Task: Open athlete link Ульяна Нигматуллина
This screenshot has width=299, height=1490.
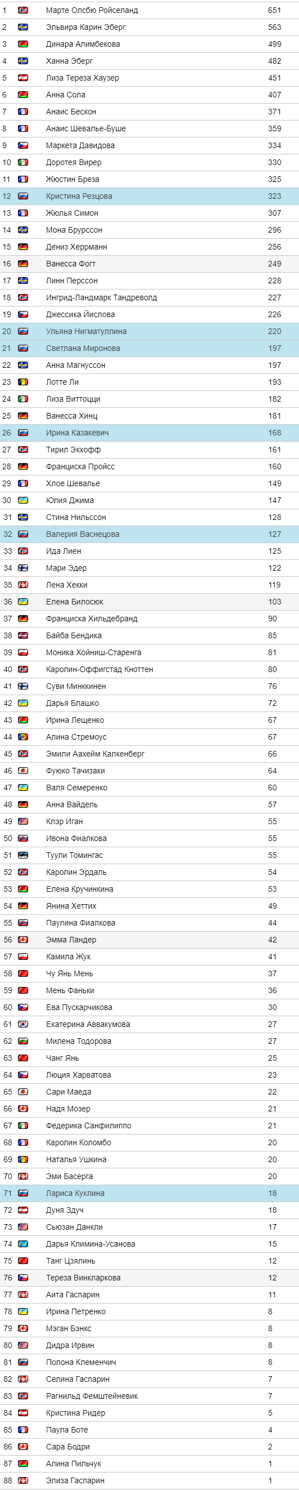Action: coord(86,331)
